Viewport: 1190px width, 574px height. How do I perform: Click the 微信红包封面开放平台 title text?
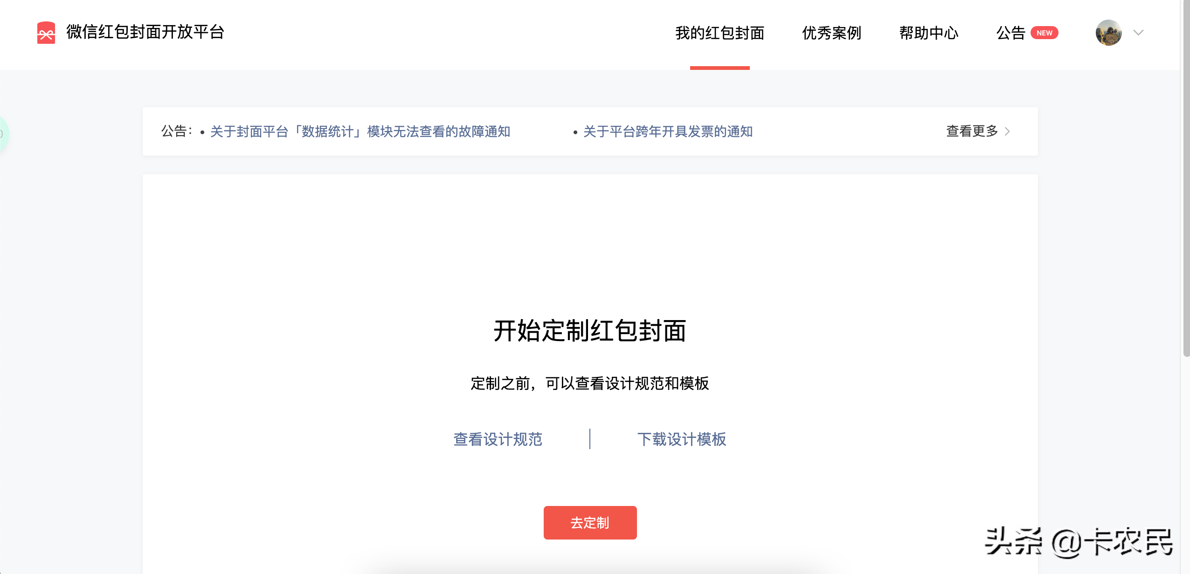pyautogui.click(x=145, y=32)
